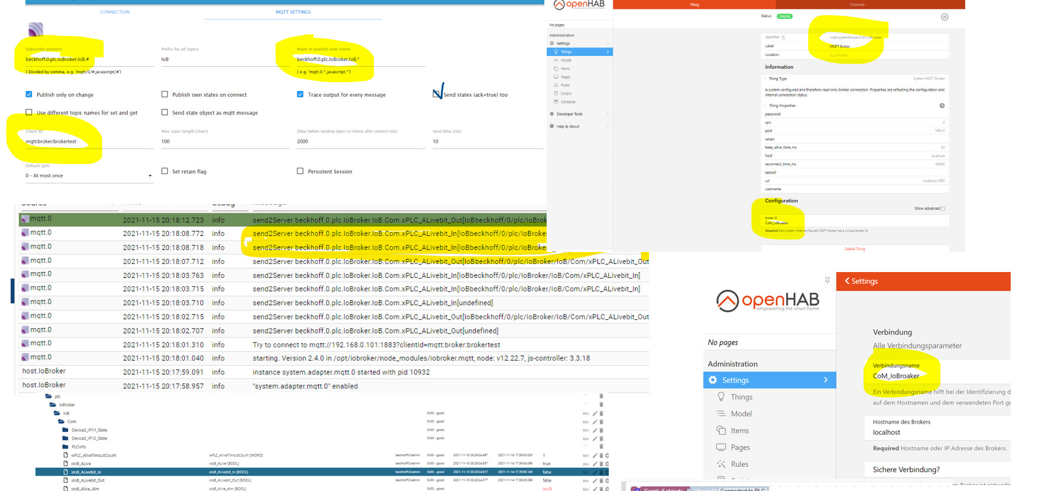Edit the Mask to publish own states field
Screen dimensions: 1042x491
pyautogui.click(x=361, y=59)
